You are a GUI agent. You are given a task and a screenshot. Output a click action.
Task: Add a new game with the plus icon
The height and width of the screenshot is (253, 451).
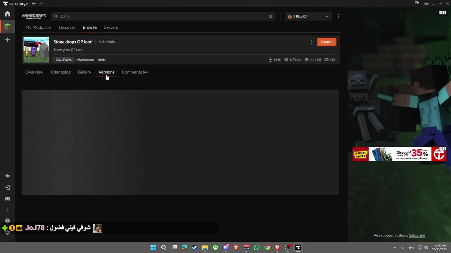(x=7, y=40)
